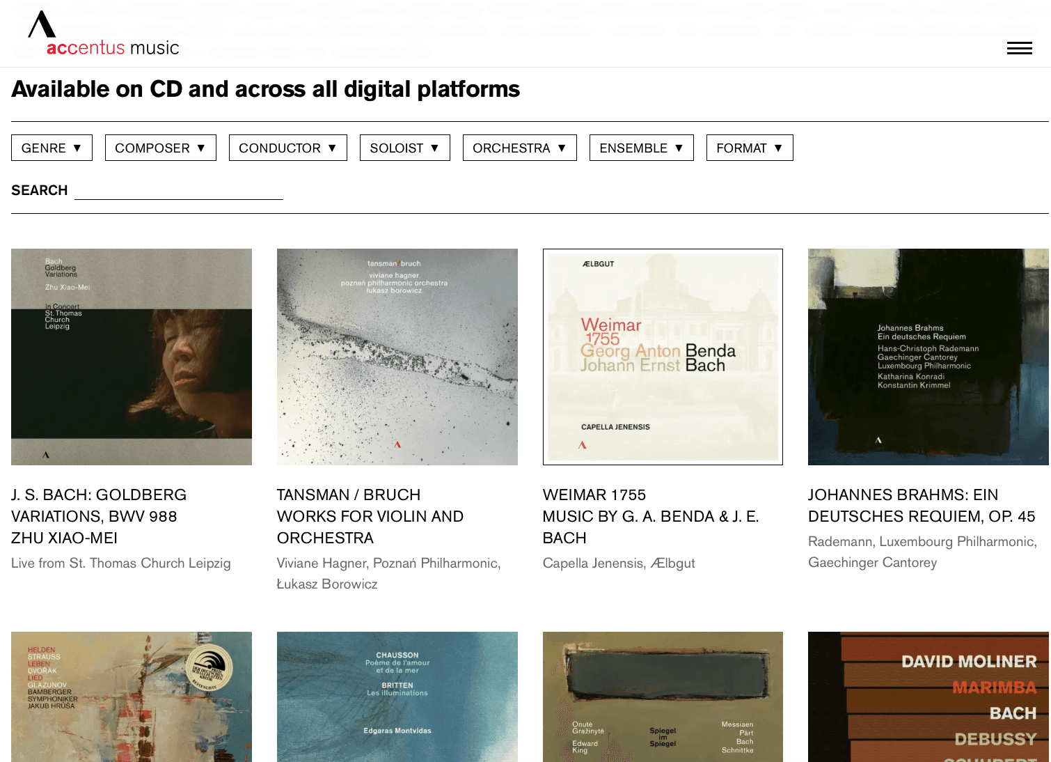This screenshot has width=1051, height=762.
Task: Open the Heldenleben Bamberger Symphoniker cover
Action: [132, 697]
